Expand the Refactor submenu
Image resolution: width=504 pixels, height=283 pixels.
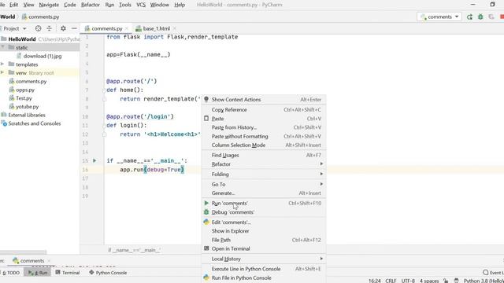264,164
